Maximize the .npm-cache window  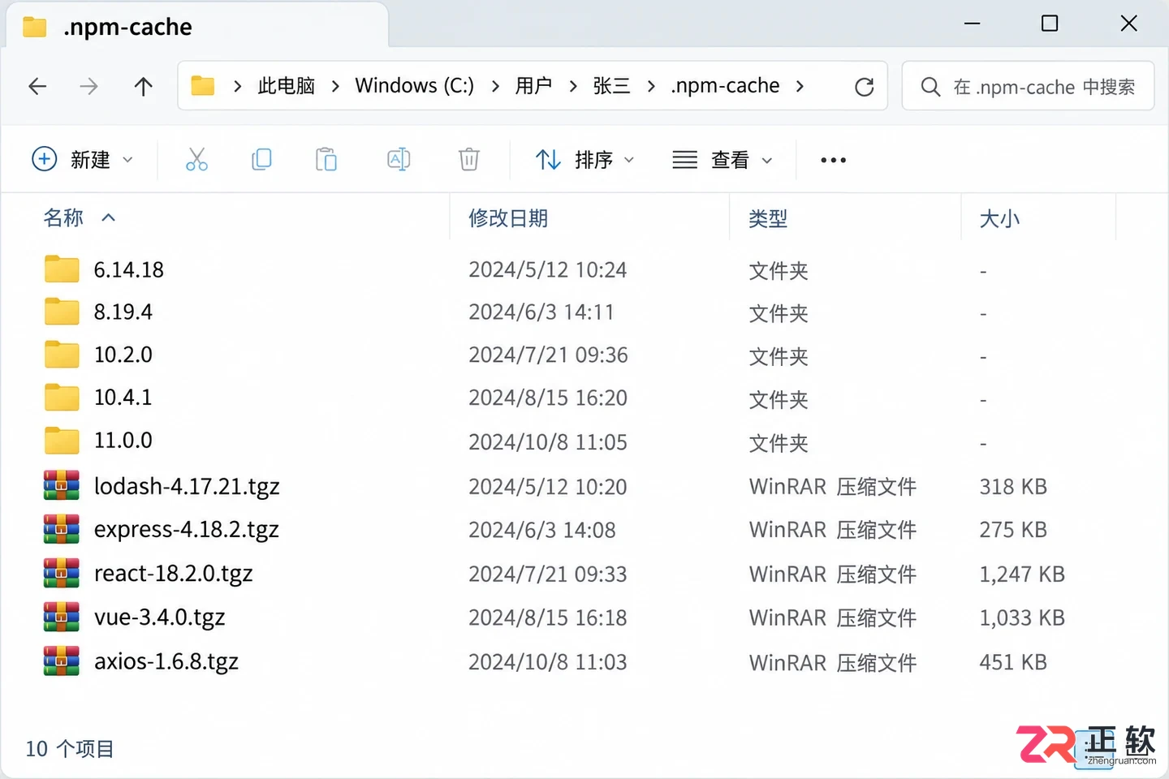click(x=1050, y=24)
